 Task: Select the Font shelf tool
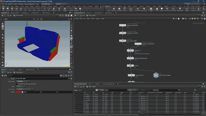[59, 9]
